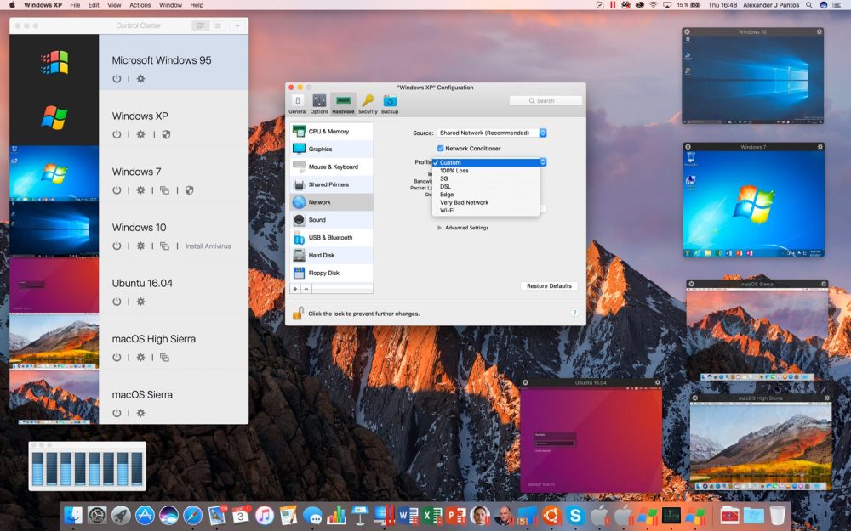Screen dimensions: 851x531
Task: Select Floppy Disk hardware item
Action: point(332,273)
